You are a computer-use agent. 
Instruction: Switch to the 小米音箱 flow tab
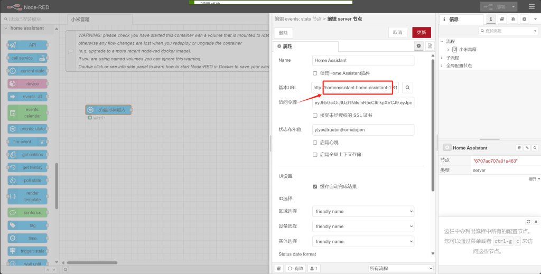99,20
